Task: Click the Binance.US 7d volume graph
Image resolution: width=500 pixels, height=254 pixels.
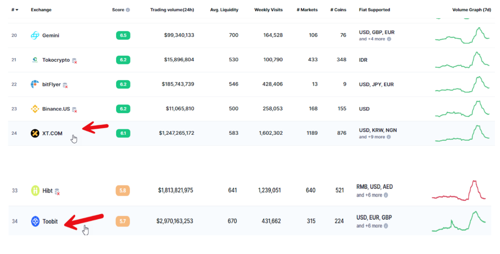Action: tap(462, 109)
